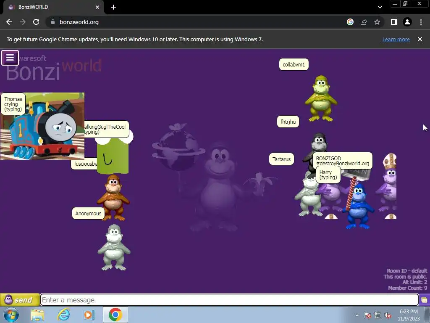Open the Action Center flag icon

[x=367, y=315]
